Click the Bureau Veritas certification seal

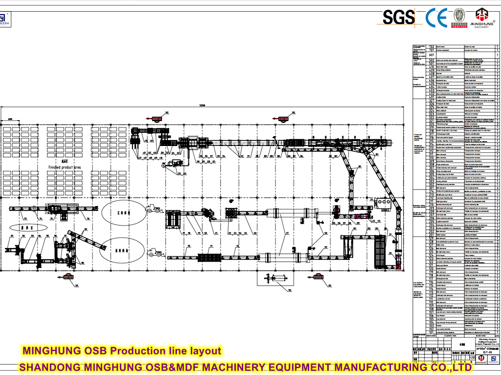(x=459, y=18)
